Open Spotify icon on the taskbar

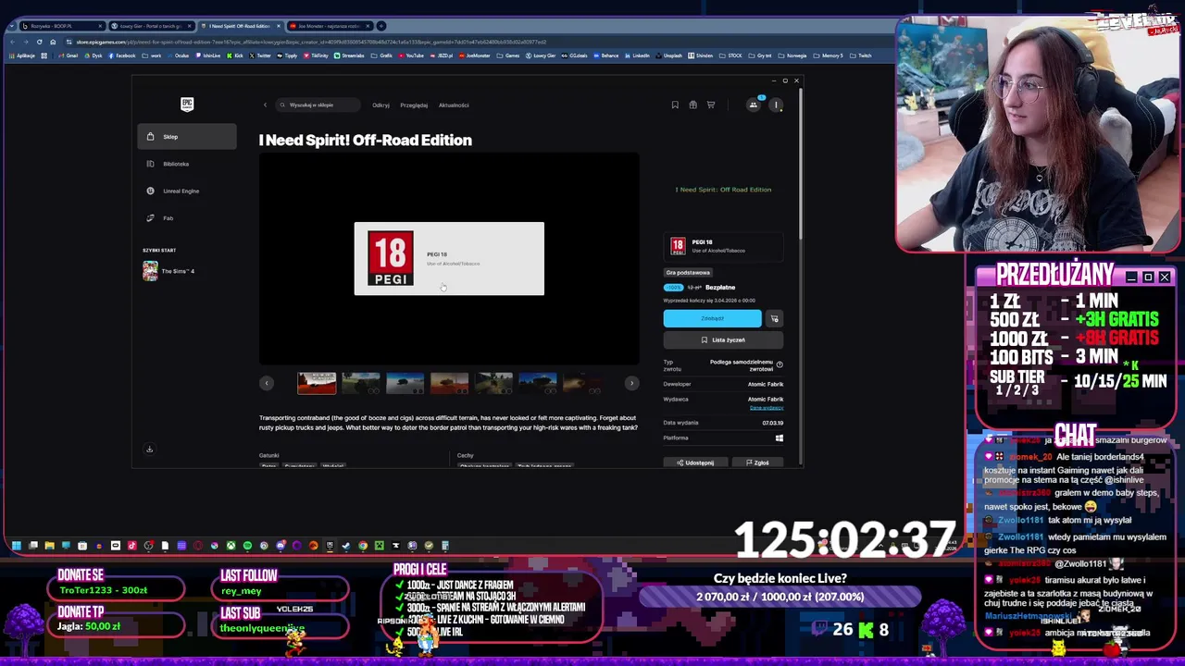click(x=247, y=546)
